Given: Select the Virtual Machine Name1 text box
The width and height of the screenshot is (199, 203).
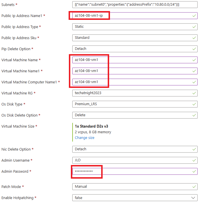Looking at the screenshot, I should (x=135, y=71).
